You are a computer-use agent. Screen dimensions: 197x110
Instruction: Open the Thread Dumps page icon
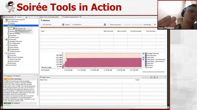[8, 37]
